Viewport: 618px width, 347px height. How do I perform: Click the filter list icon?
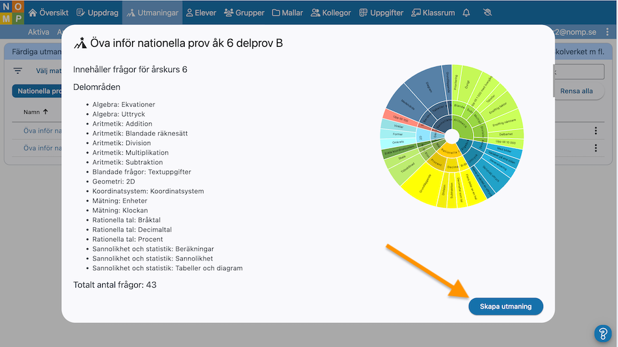18,71
